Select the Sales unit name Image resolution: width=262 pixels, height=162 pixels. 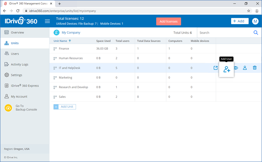click(x=62, y=97)
